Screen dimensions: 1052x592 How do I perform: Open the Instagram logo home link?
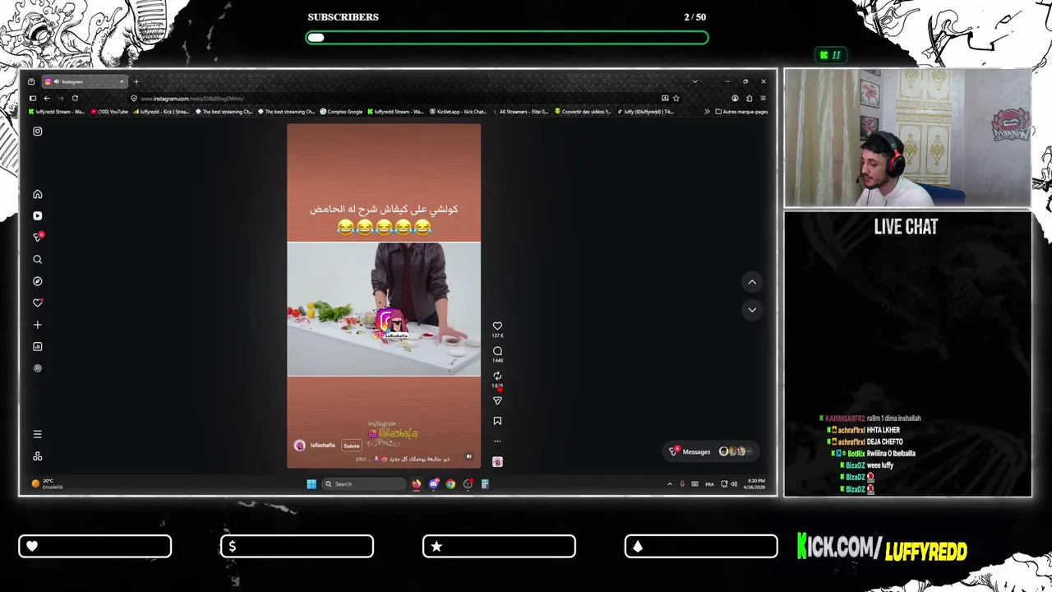click(x=37, y=131)
